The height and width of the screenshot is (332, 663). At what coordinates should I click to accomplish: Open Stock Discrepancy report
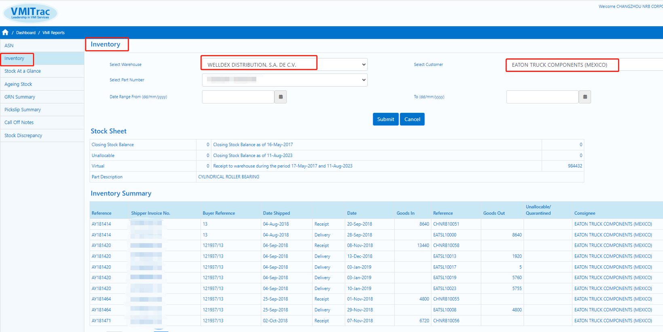[x=23, y=135]
